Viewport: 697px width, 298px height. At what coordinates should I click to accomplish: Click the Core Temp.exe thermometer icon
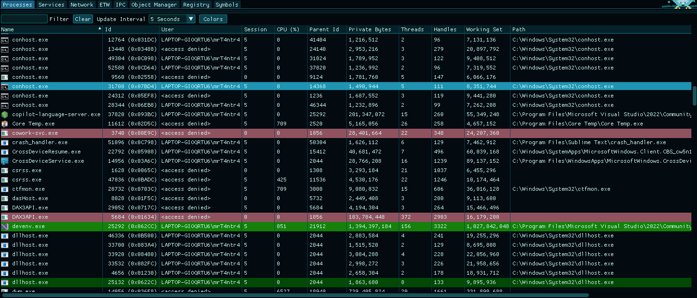[x=5, y=124]
